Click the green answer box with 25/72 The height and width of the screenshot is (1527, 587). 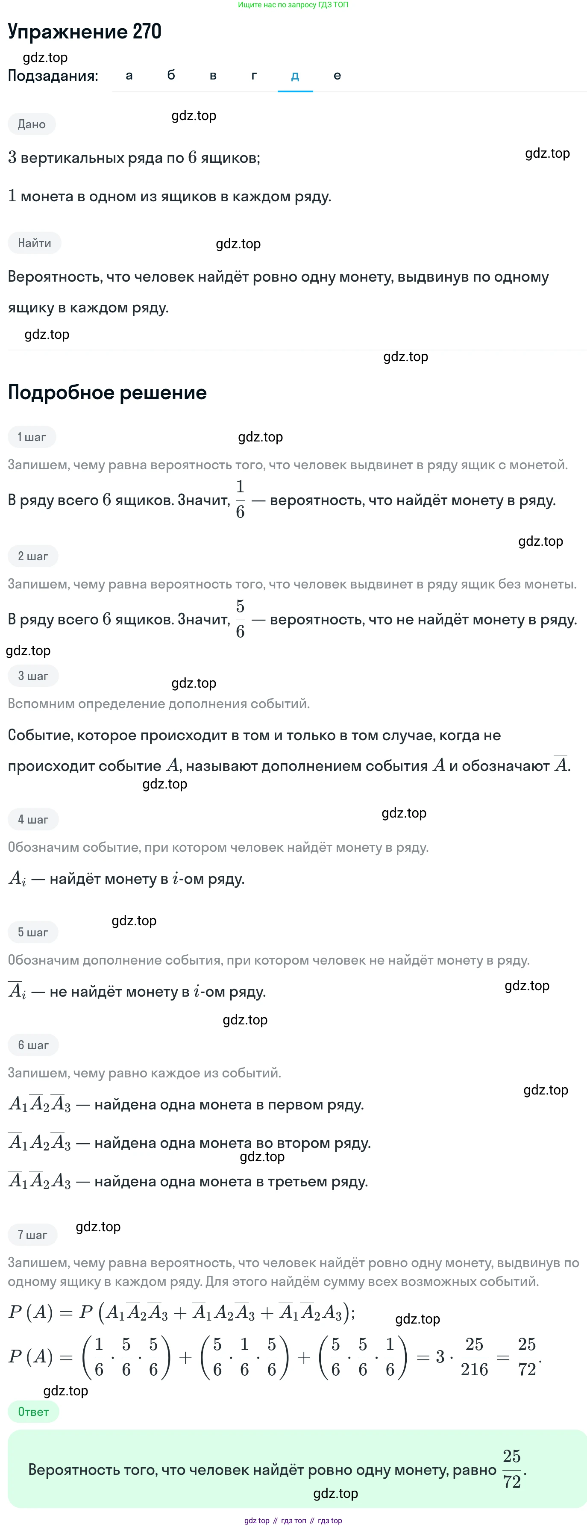[297, 1469]
